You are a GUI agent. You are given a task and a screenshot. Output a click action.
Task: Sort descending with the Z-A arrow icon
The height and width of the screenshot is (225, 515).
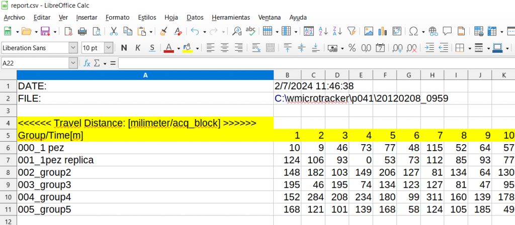pyautogui.click(x=337, y=32)
